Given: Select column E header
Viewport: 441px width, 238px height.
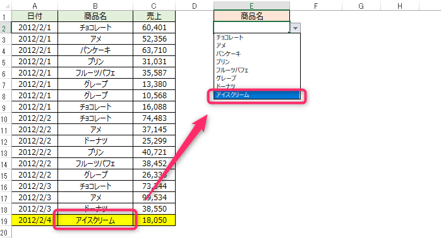Looking at the screenshot, I should tap(251, 6).
